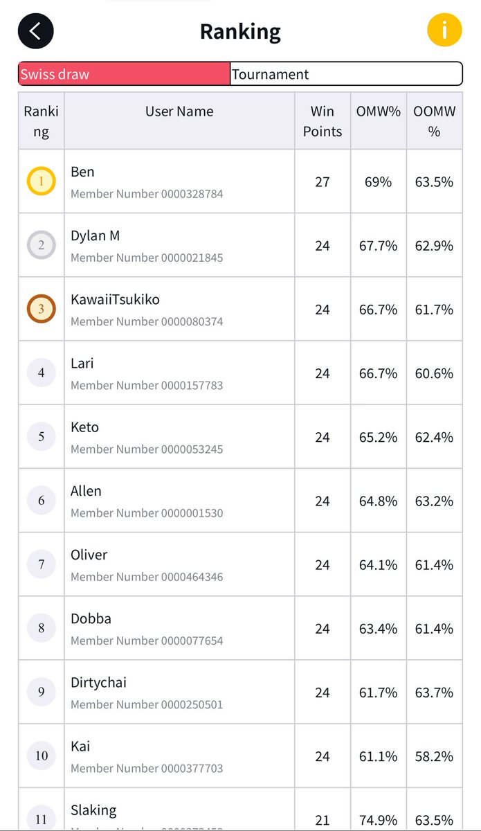Image resolution: width=481 pixels, height=831 pixels.
Task: Click the bronze rank 3 medal
Action: tap(41, 309)
